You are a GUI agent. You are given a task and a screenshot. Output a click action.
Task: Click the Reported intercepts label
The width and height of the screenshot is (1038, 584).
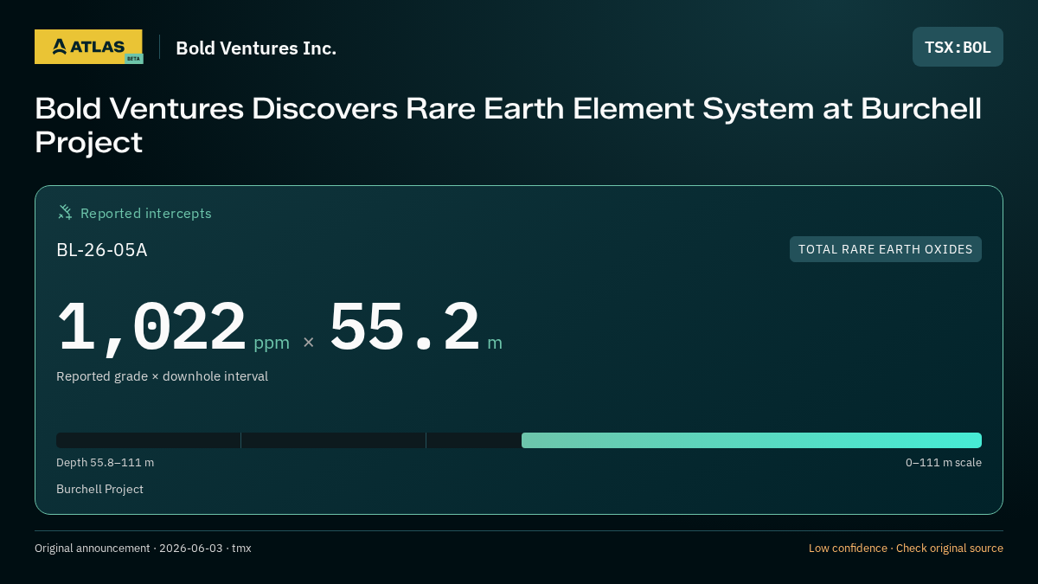click(x=146, y=213)
